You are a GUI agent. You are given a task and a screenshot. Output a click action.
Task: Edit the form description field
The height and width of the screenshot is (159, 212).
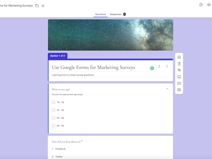pyautogui.click(x=110, y=75)
